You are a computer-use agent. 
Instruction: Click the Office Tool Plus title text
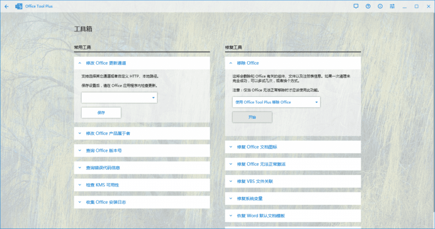coord(39,6)
